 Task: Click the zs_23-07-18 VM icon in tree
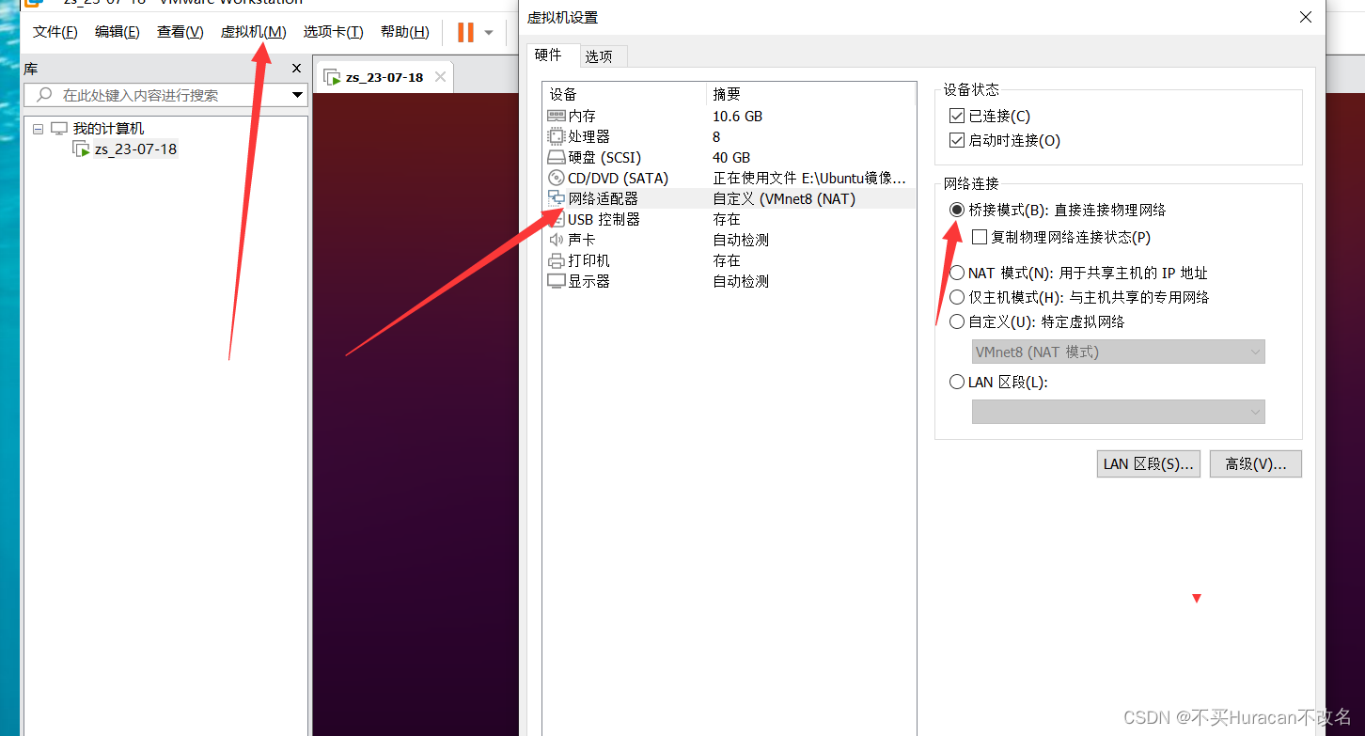(81, 149)
